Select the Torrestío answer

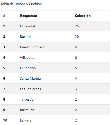(27, 99)
